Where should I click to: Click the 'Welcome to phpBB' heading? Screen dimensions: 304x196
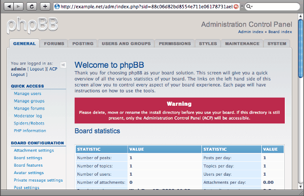(109, 65)
